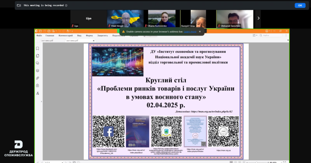Open the three-dot more options menu
Image resolution: width=311 pixels, height=163 pixels.
pyautogui.click(x=286, y=35)
